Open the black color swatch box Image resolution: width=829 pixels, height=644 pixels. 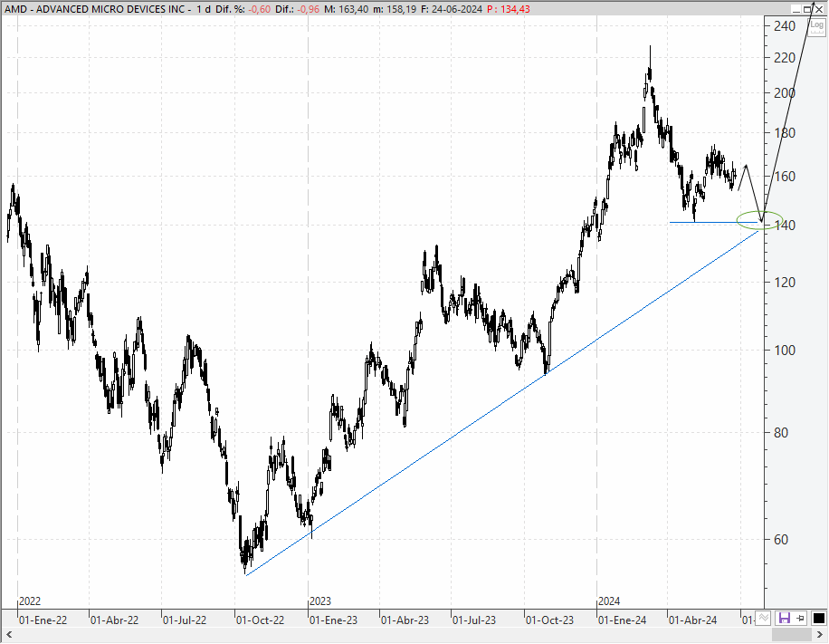pos(818,618)
